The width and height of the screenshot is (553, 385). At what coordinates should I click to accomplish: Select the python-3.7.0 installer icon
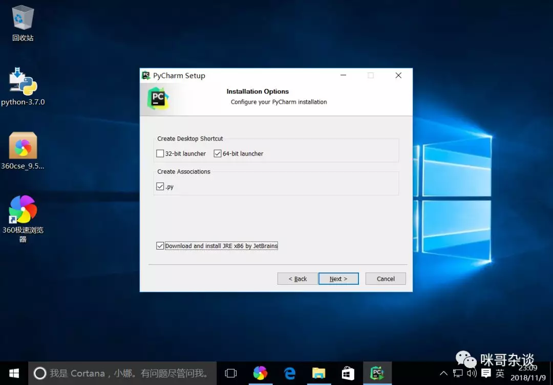tap(23, 86)
